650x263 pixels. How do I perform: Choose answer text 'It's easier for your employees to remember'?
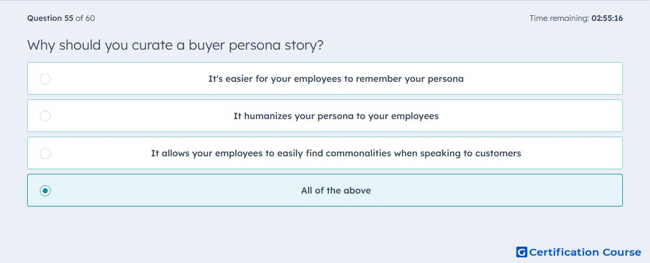[x=336, y=78]
